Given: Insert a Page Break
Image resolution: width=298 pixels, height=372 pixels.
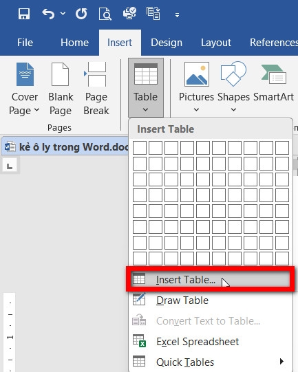Looking at the screenshot, I should (96, 89).
